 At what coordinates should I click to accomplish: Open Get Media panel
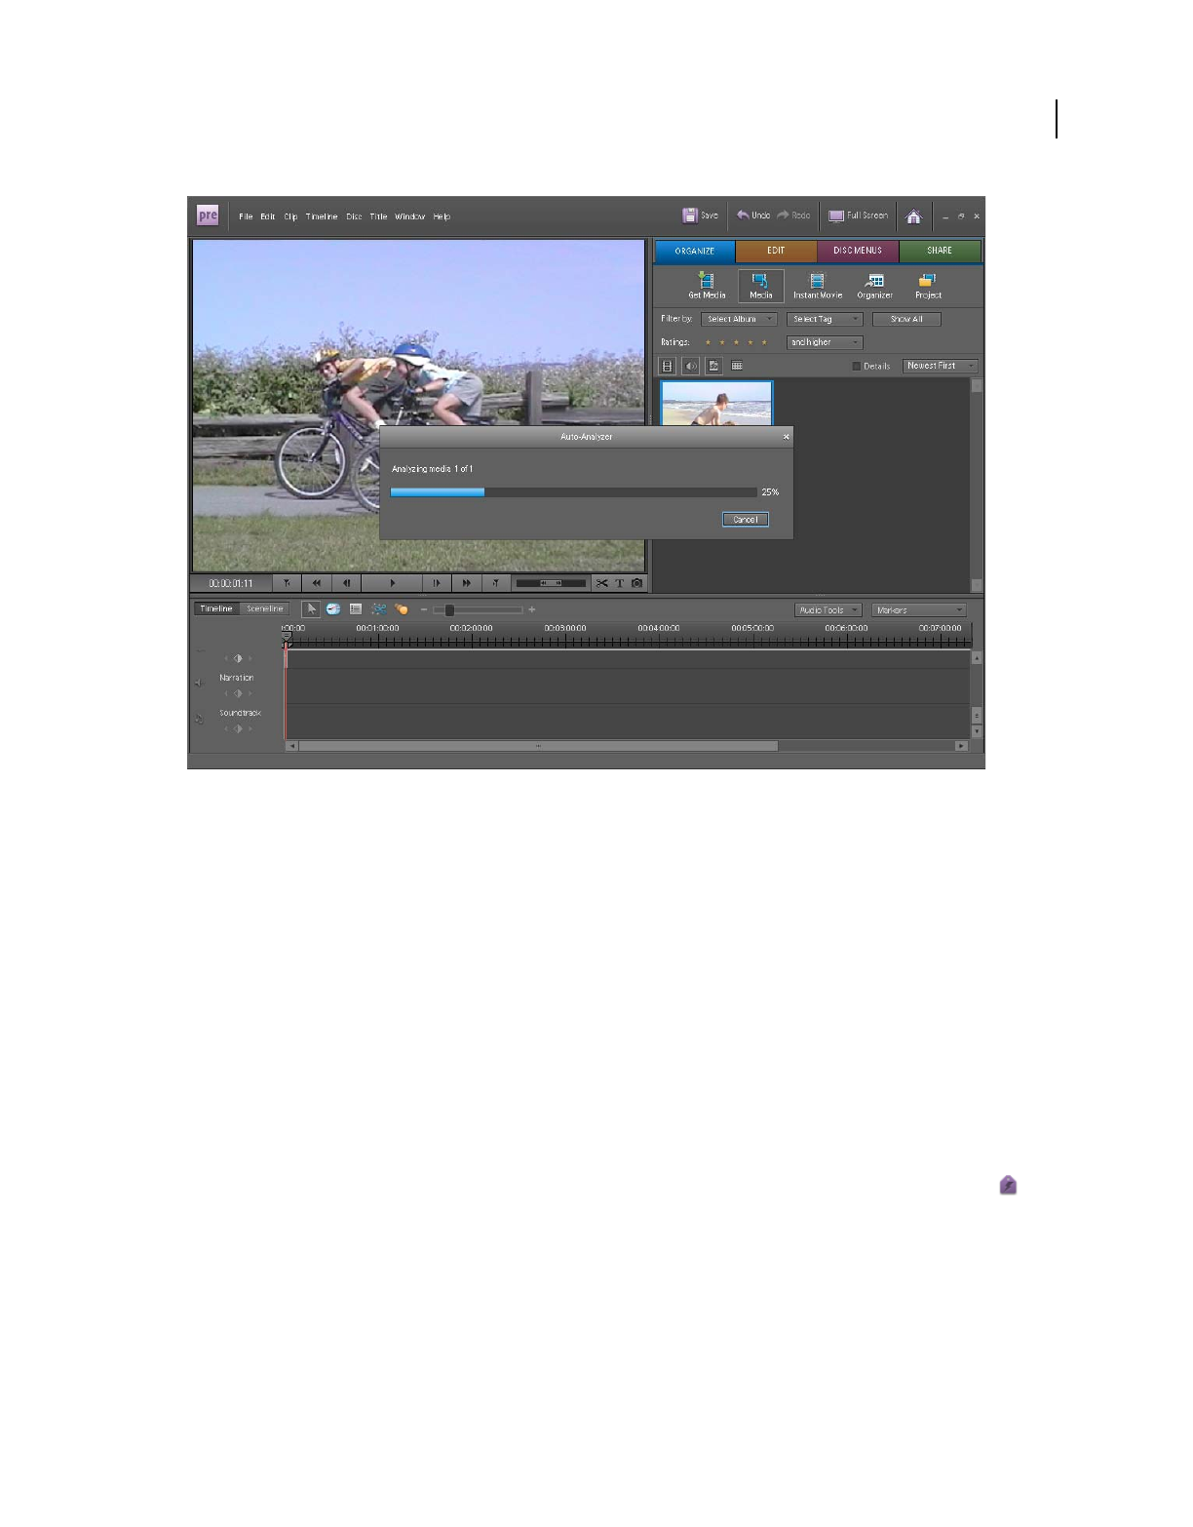pos(707,286)
